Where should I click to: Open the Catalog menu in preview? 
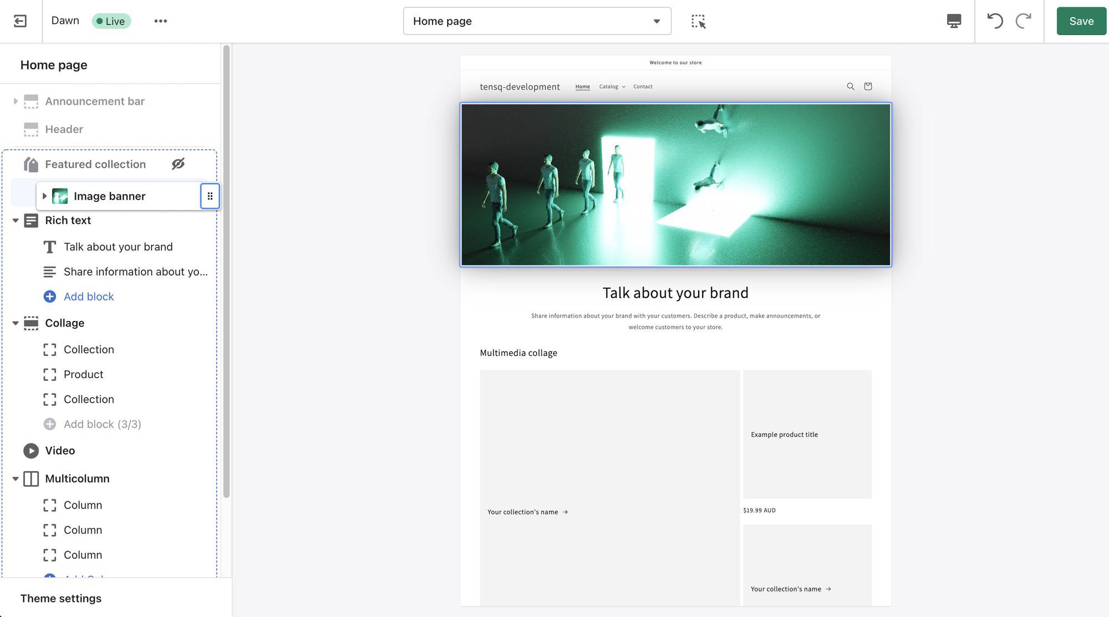click(x=612, y=86)
